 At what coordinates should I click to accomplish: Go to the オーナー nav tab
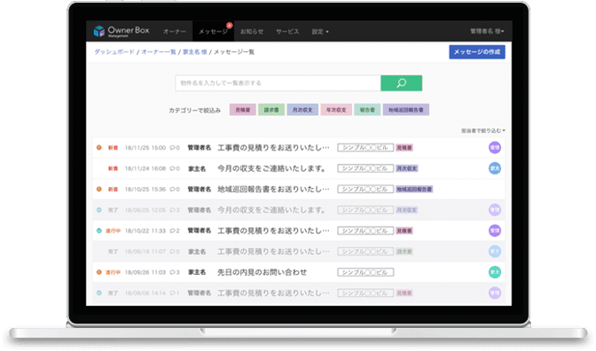175,32
